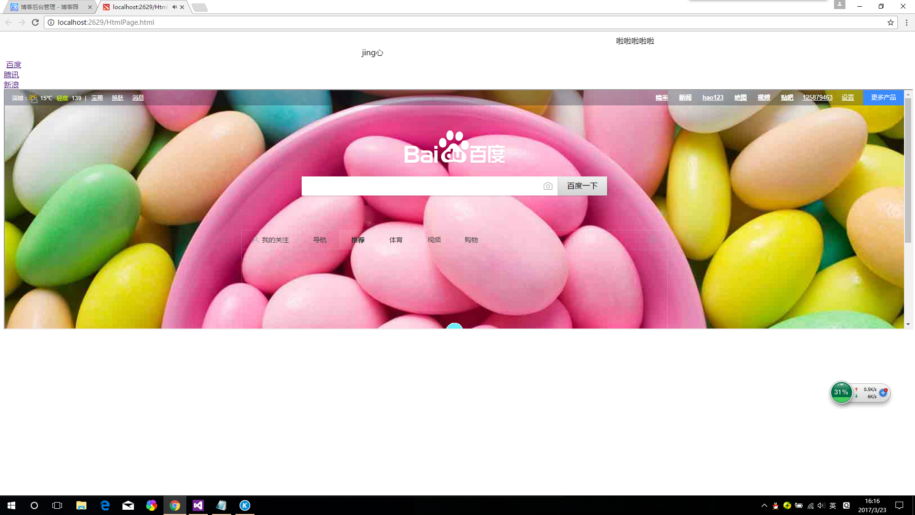Open Task View on taskbar

[x=57, y=505]
